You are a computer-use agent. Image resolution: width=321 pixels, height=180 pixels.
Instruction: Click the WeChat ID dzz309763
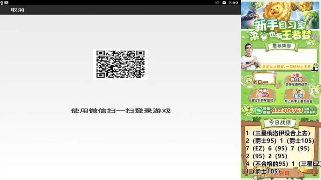click(x=287, y=110)
